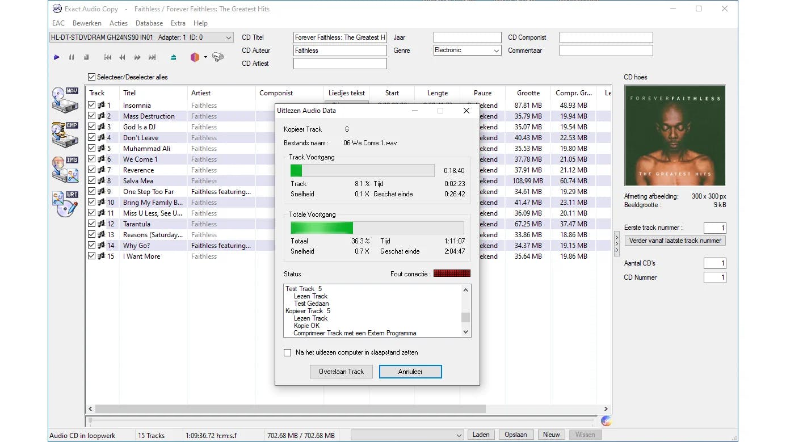Skip to next track
The height and width of the screenshot is (442, 786).
click(152, 57)
